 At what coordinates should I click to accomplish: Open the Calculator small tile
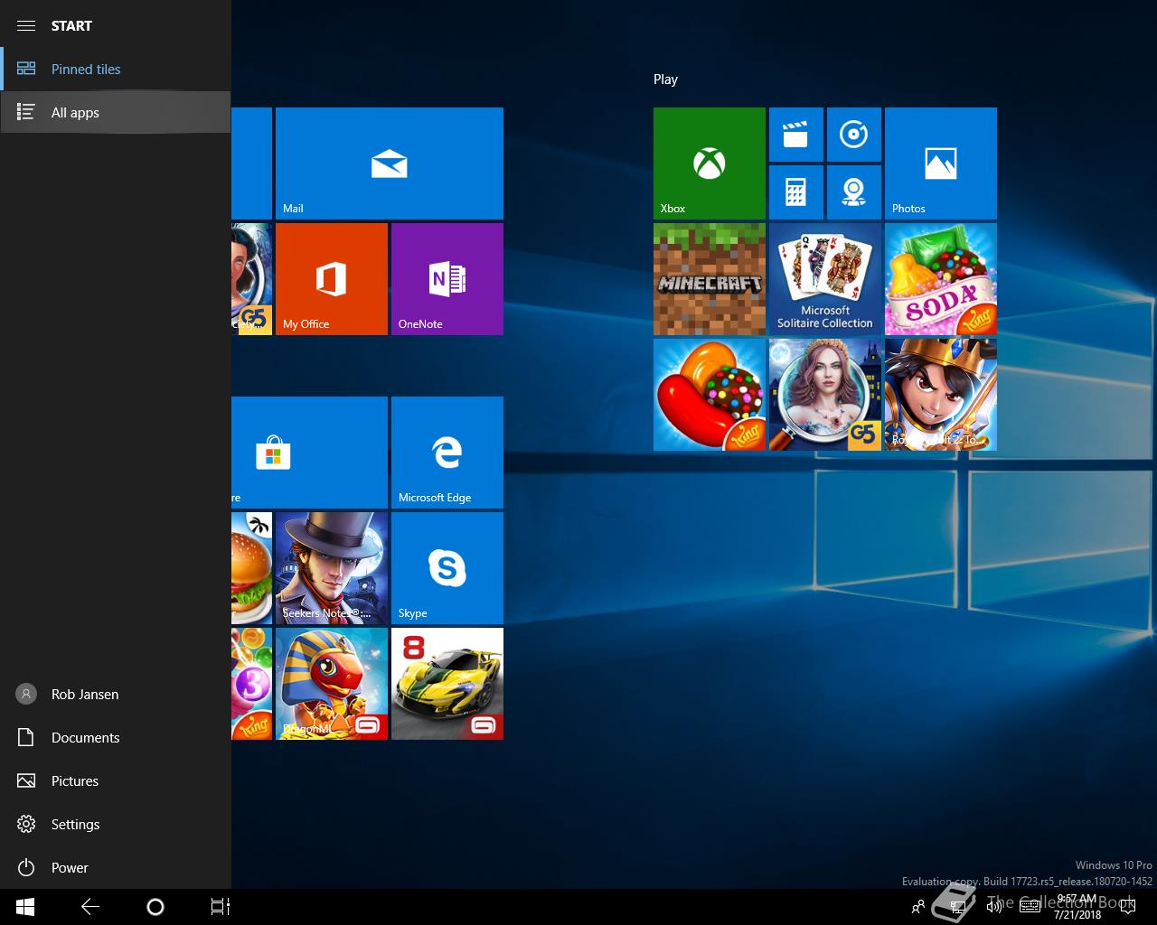click(x=795, y=192)
